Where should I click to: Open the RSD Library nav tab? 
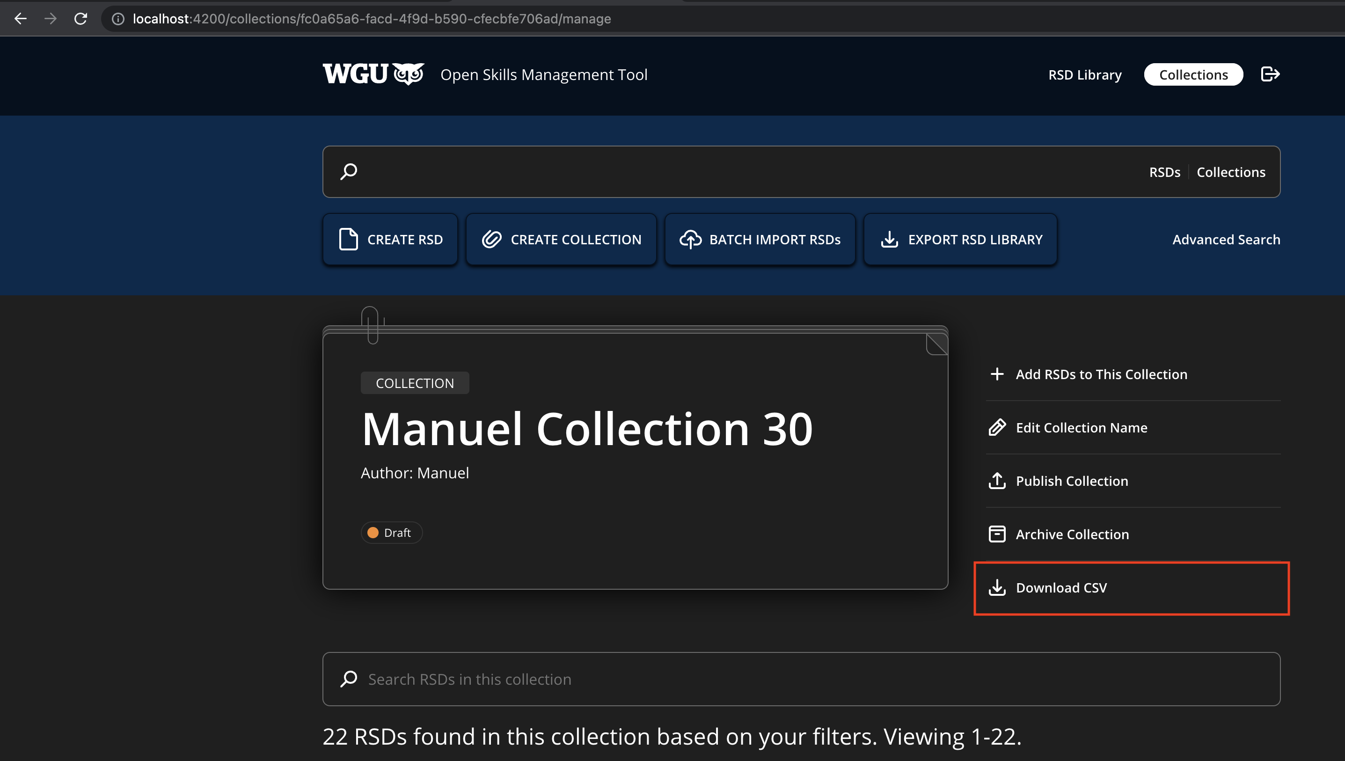(1085, 75)
